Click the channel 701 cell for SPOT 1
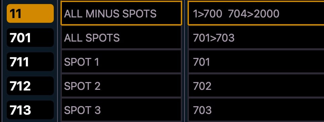Screen dimensions: 324x122 tap(256, 62)
